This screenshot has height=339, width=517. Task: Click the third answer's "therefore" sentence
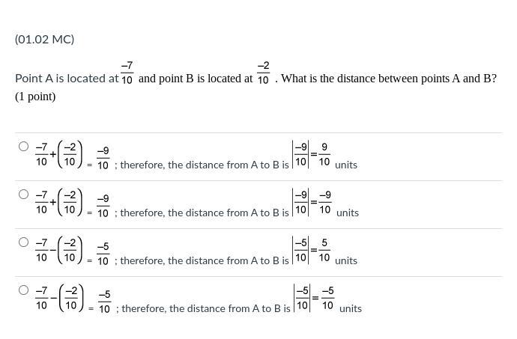pyautogui.click(x=204, y=260)
